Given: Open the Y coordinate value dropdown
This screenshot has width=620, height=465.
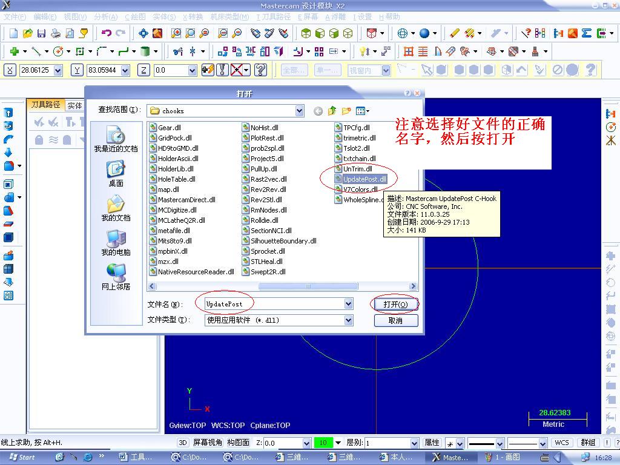Looking at the screenshot, I should (125, 71).
